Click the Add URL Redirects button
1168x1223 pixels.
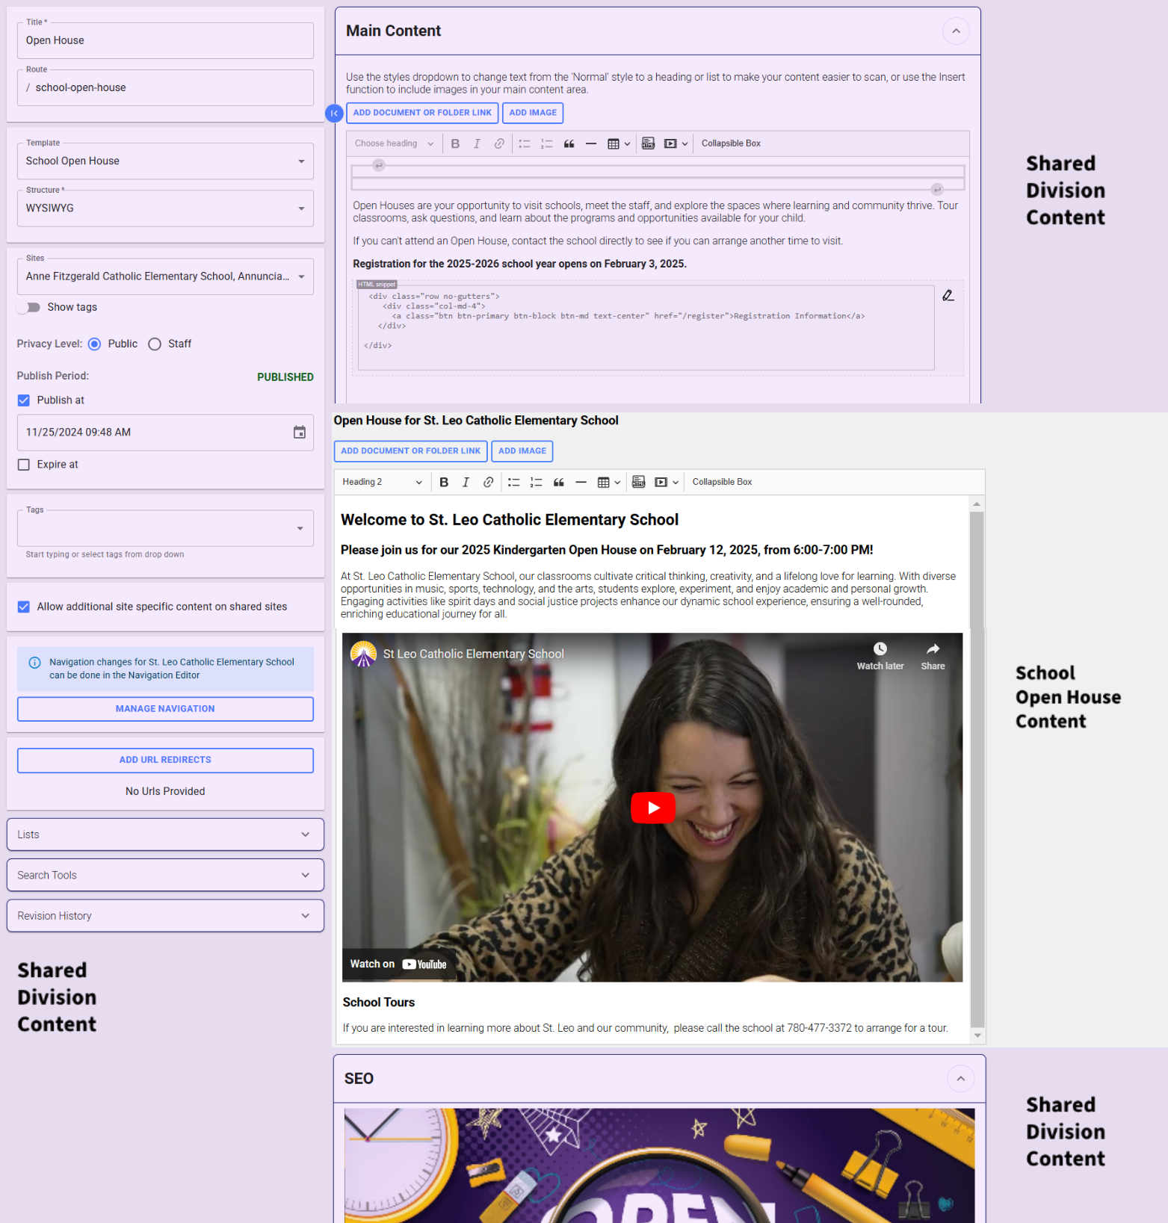tap(165, 760)
